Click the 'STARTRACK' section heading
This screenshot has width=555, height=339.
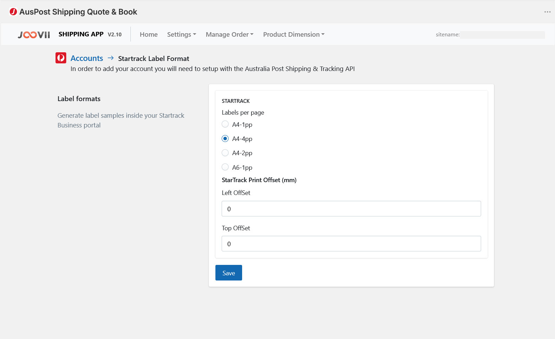[x=236, y=101]
